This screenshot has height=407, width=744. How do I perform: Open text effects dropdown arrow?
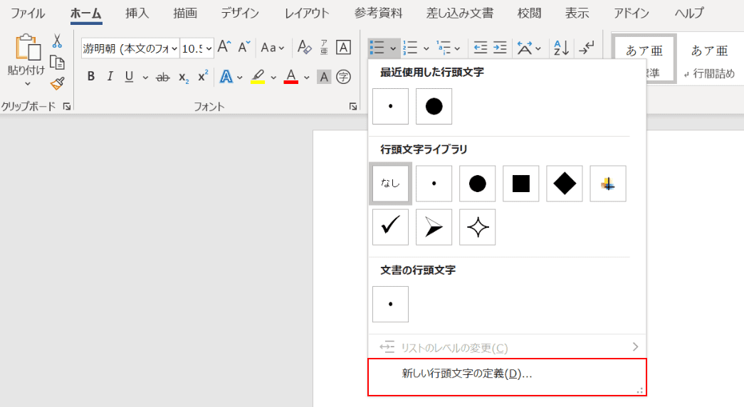point(240,78)
